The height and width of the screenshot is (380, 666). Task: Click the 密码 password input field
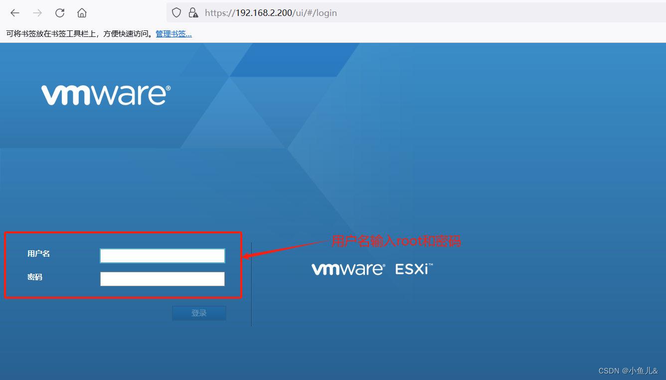pos(163,279)
